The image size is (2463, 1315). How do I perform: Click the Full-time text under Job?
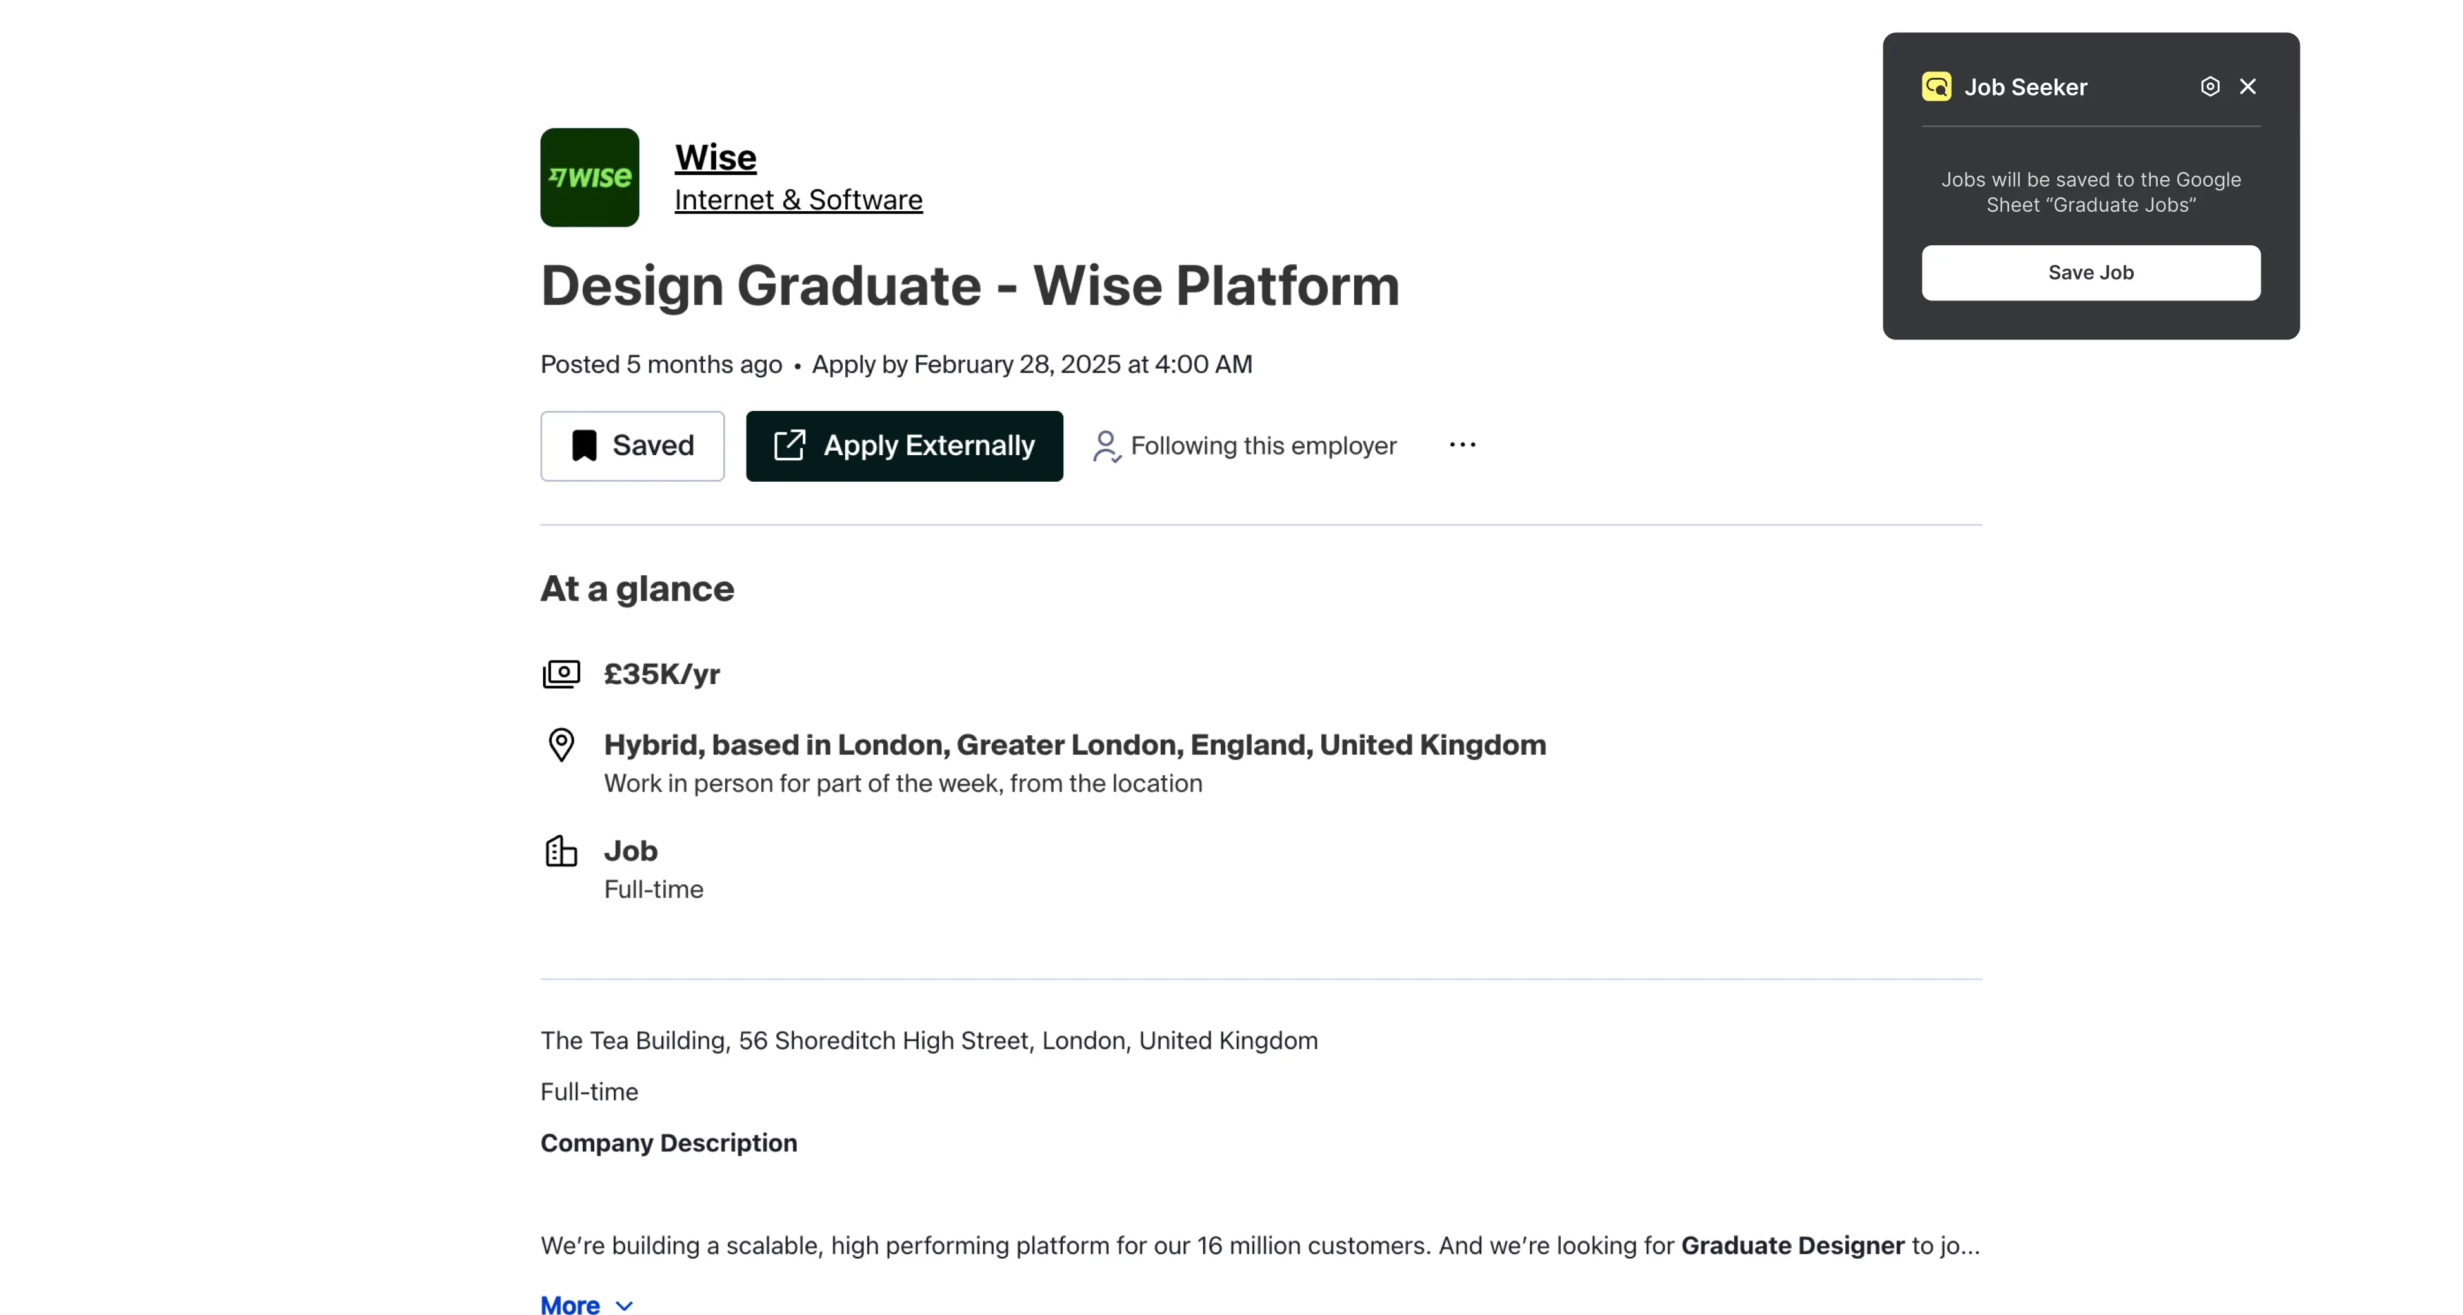(653, 890)
